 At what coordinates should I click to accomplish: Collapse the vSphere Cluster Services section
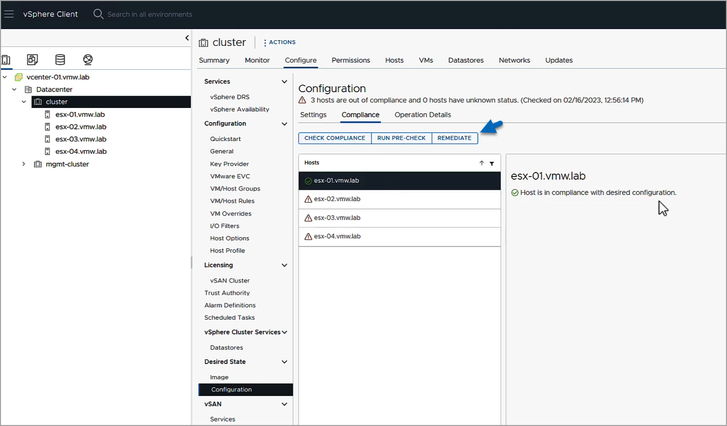pyautogui.click(x=284, y=332)
